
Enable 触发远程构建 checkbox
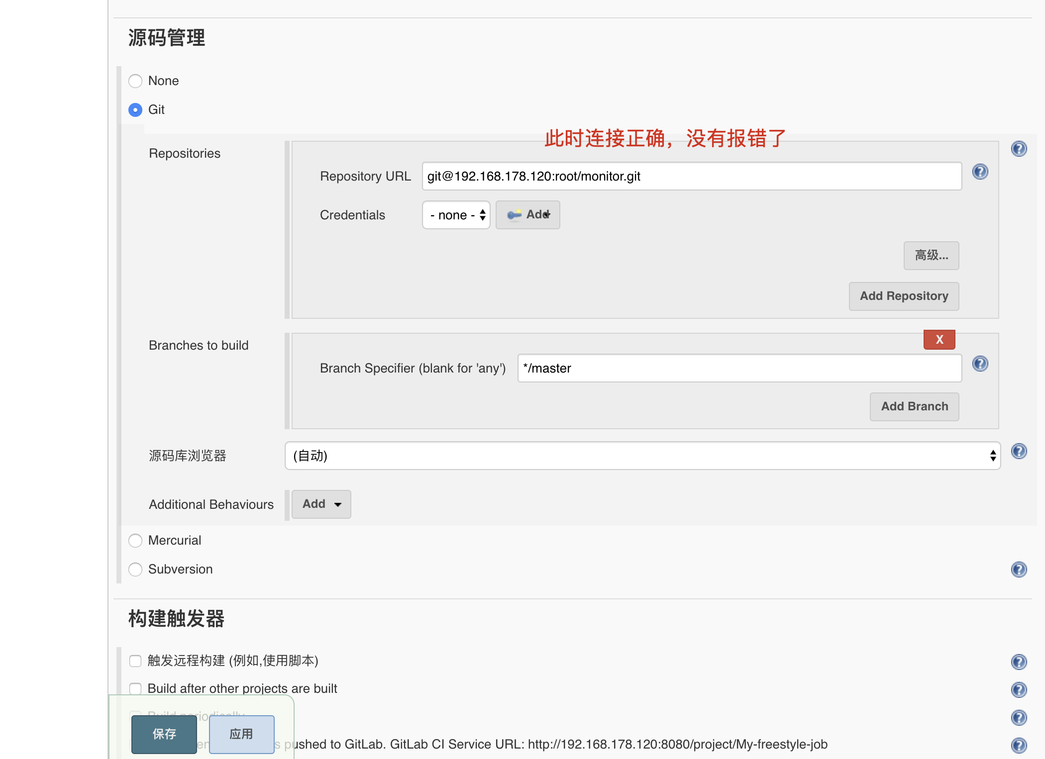[x=135, y=661]
